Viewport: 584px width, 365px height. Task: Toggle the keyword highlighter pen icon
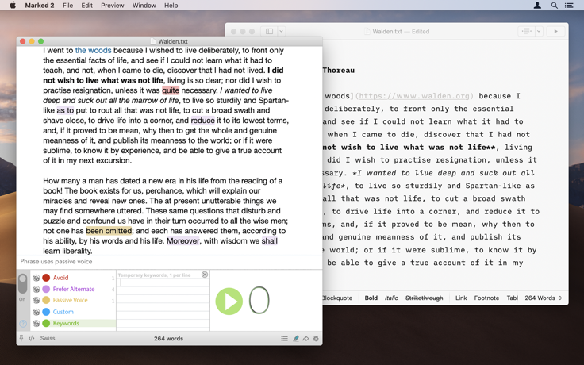(296, 339)
